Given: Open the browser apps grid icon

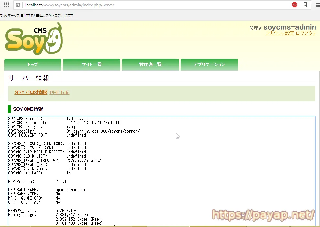Looking at the screenshot, I should pyautogui.click(x=6, y=5).
